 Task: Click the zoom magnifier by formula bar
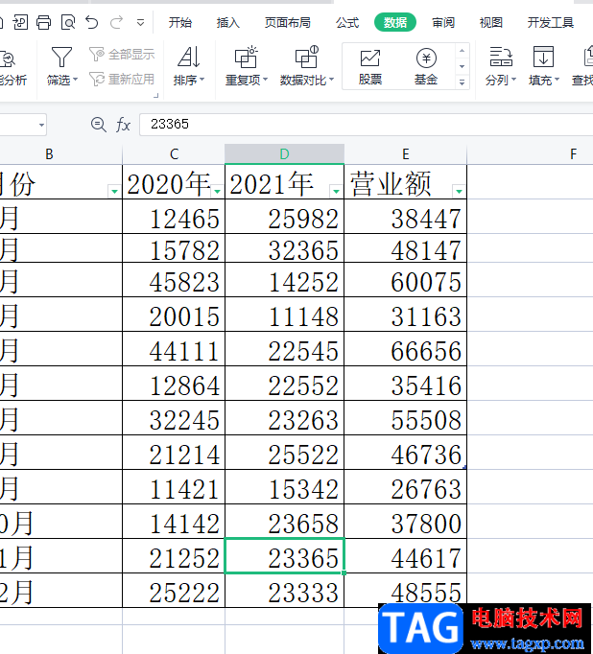(x=99, y=125)
